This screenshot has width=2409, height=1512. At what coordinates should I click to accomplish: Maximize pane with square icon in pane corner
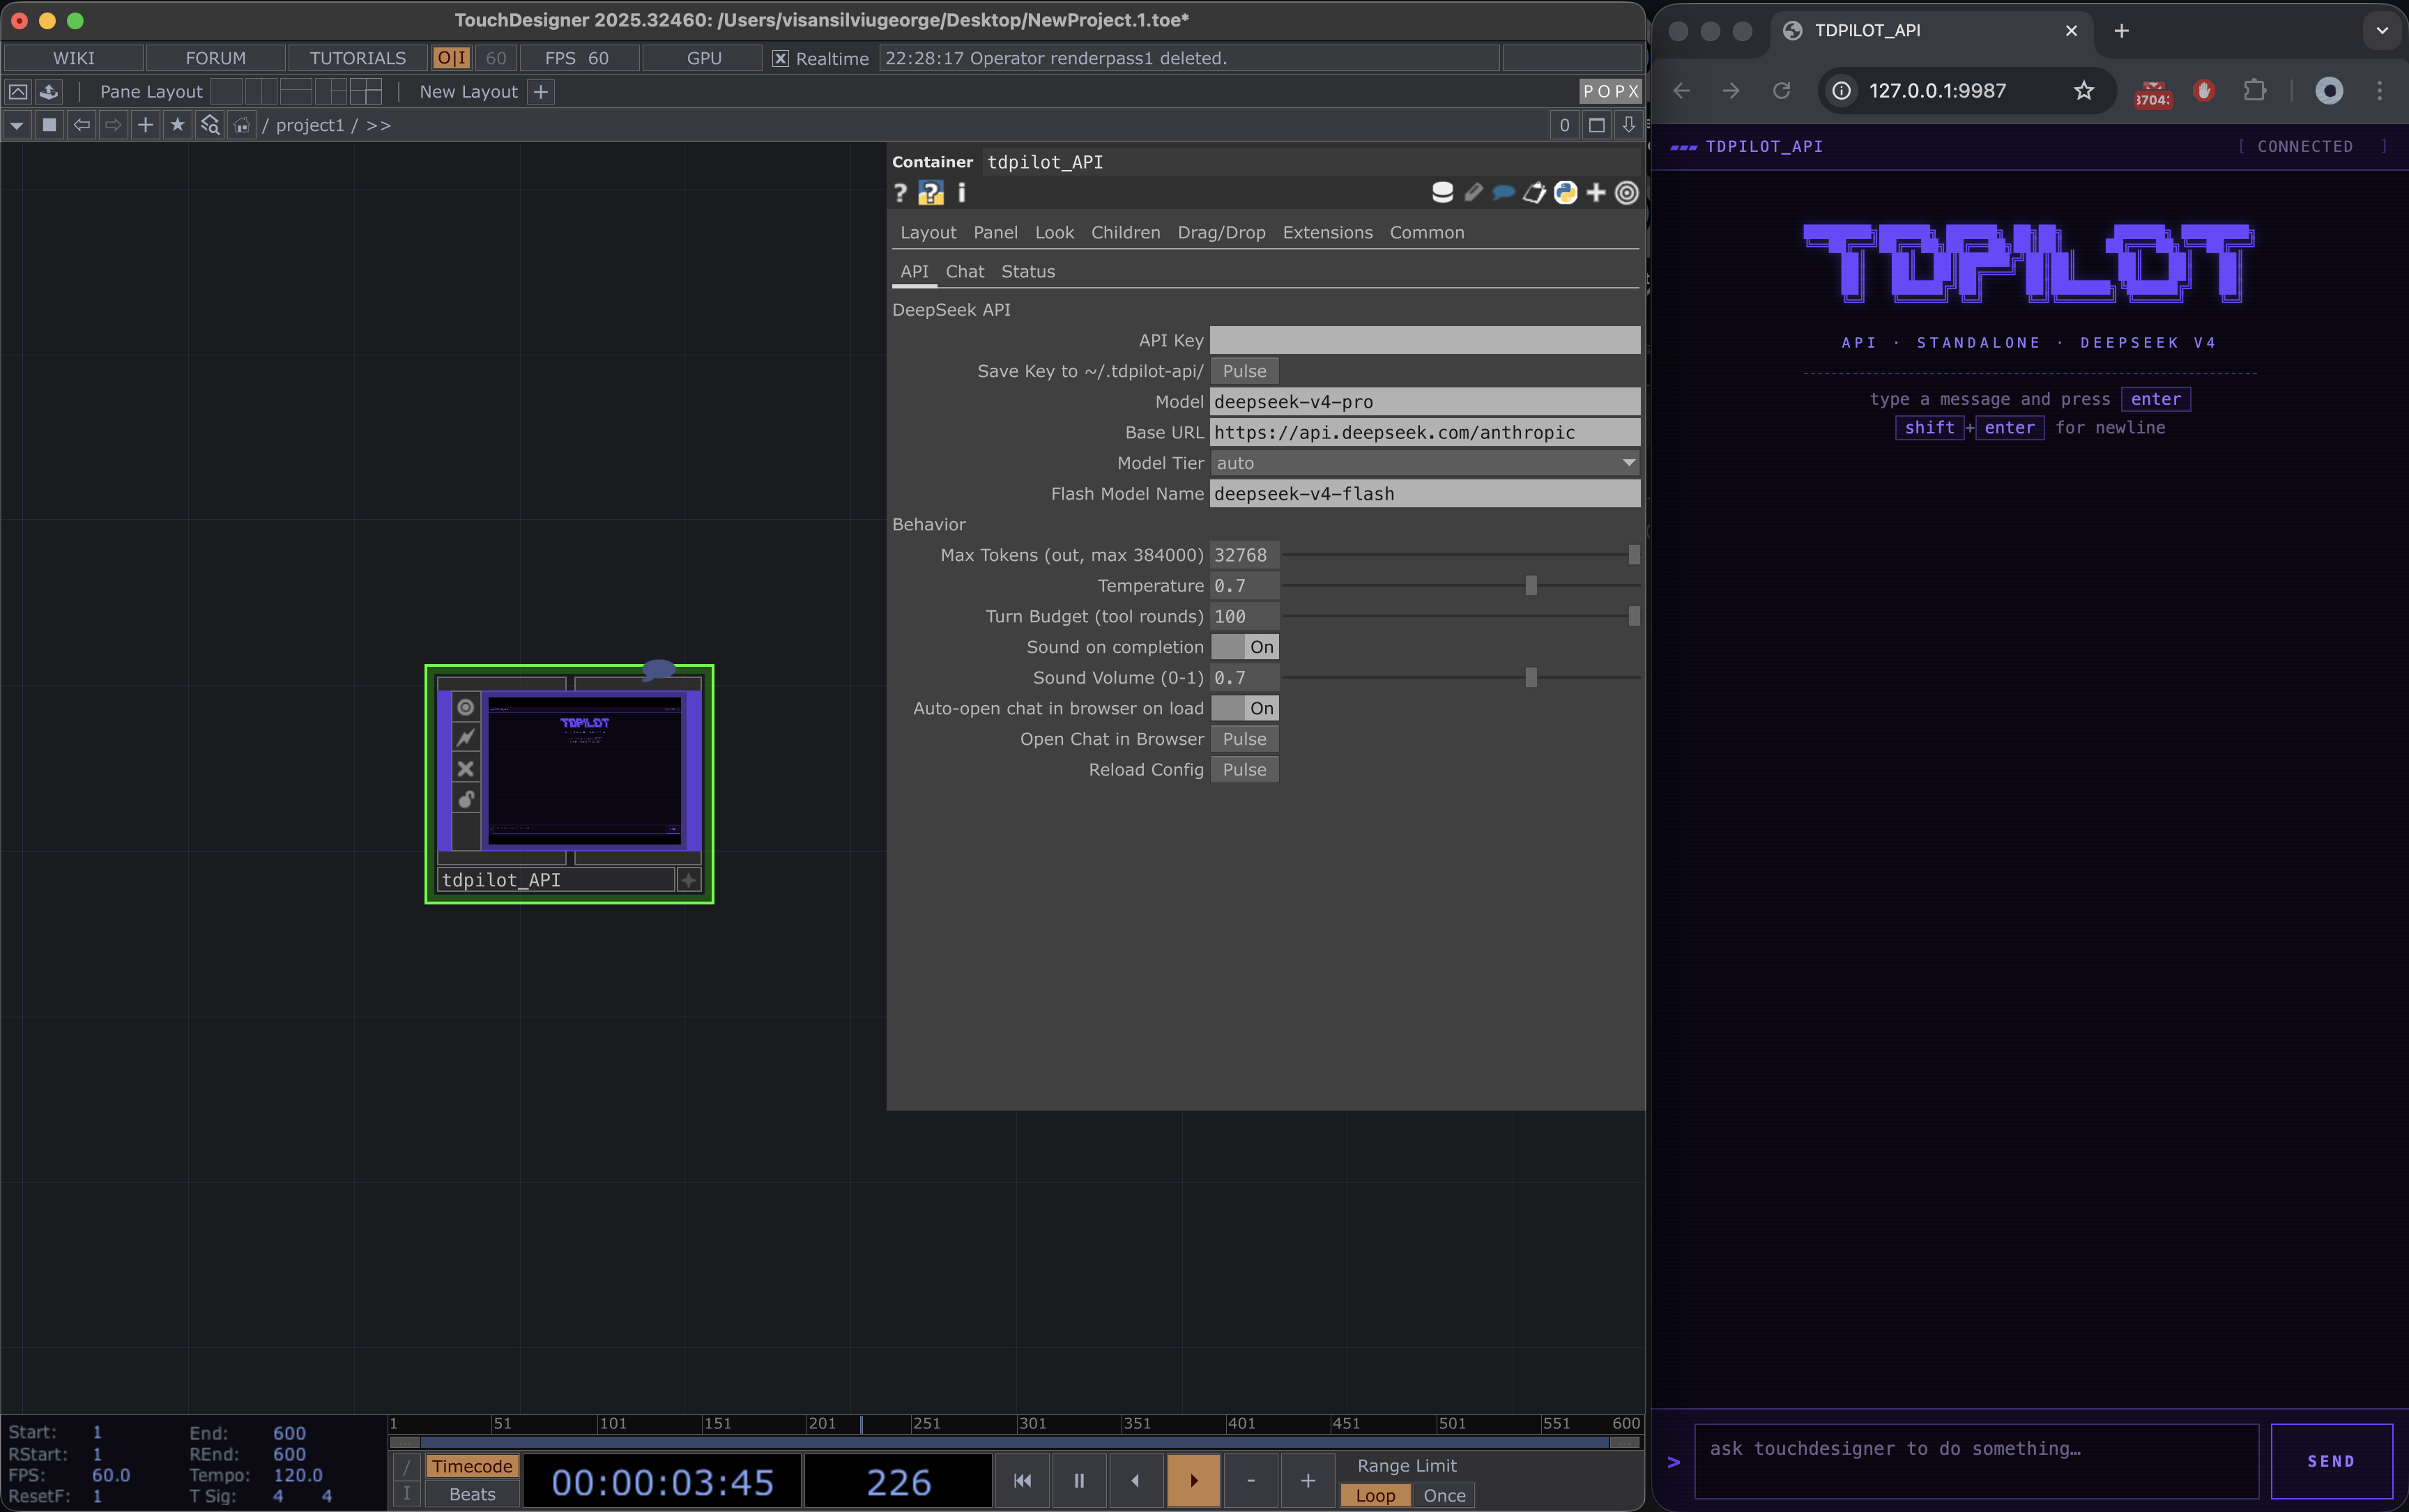(1597, 125)
